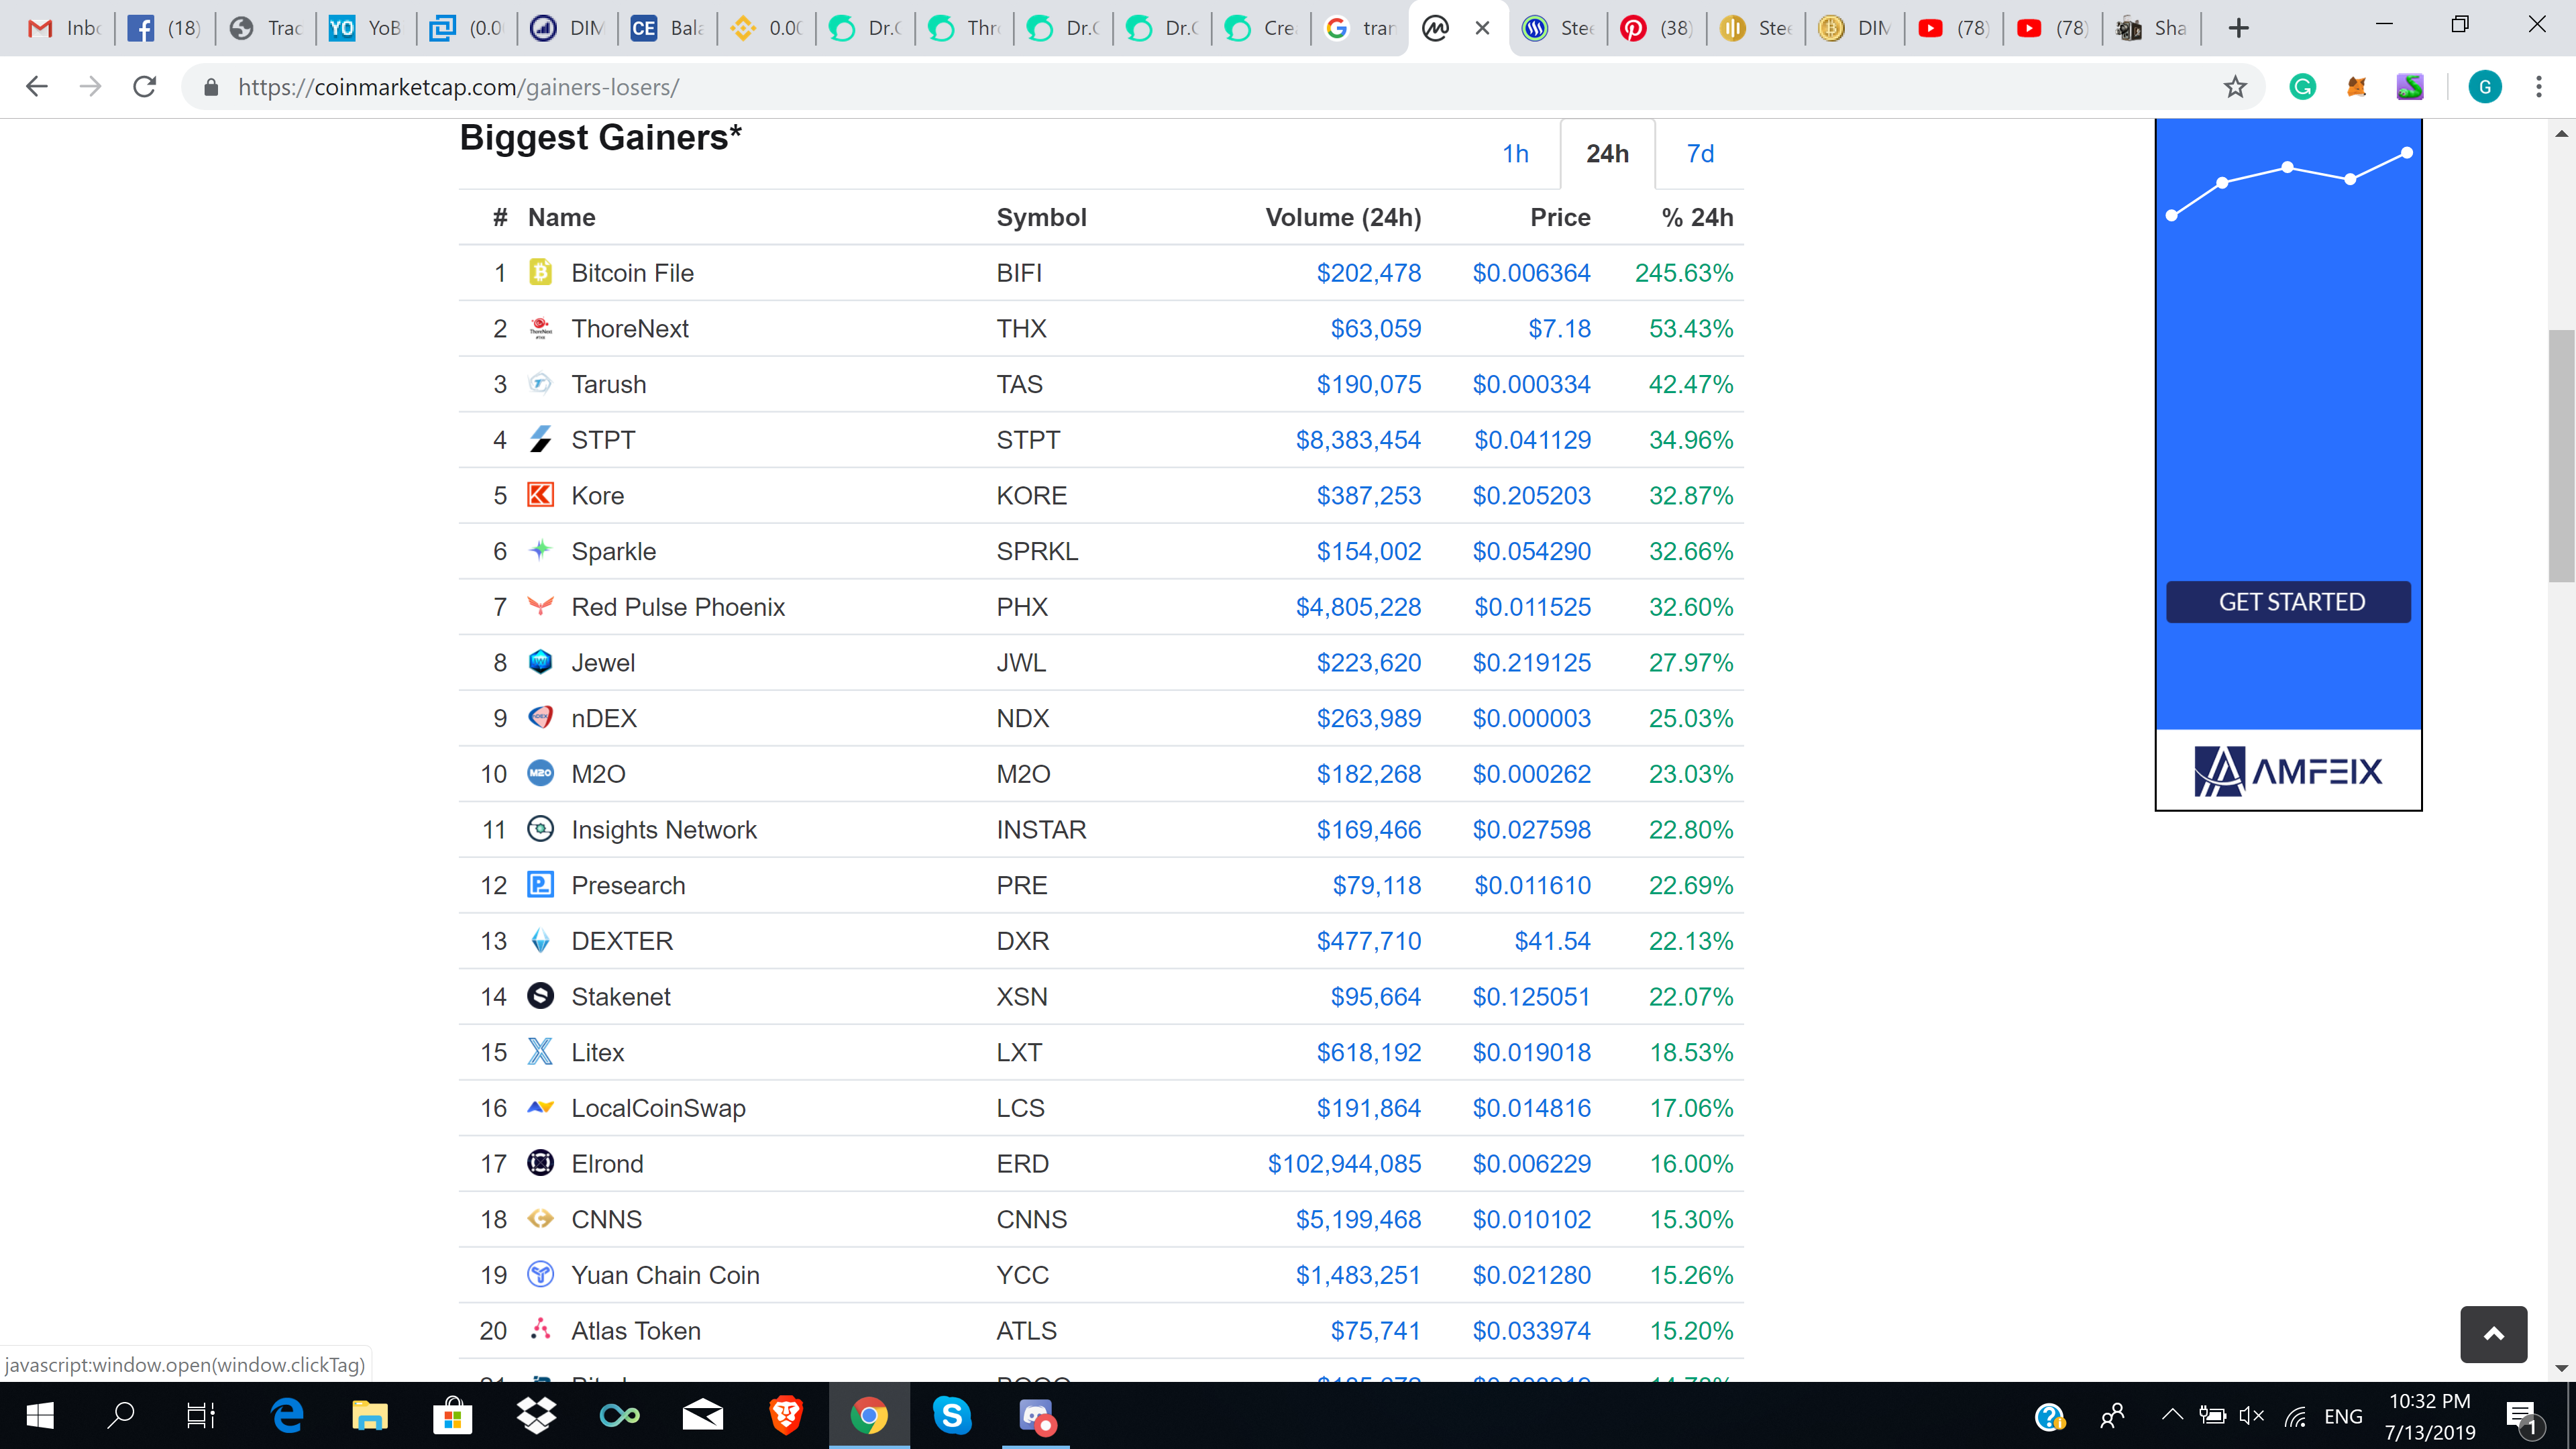Select the 24h gainers tab

(x=1607, y=154)
